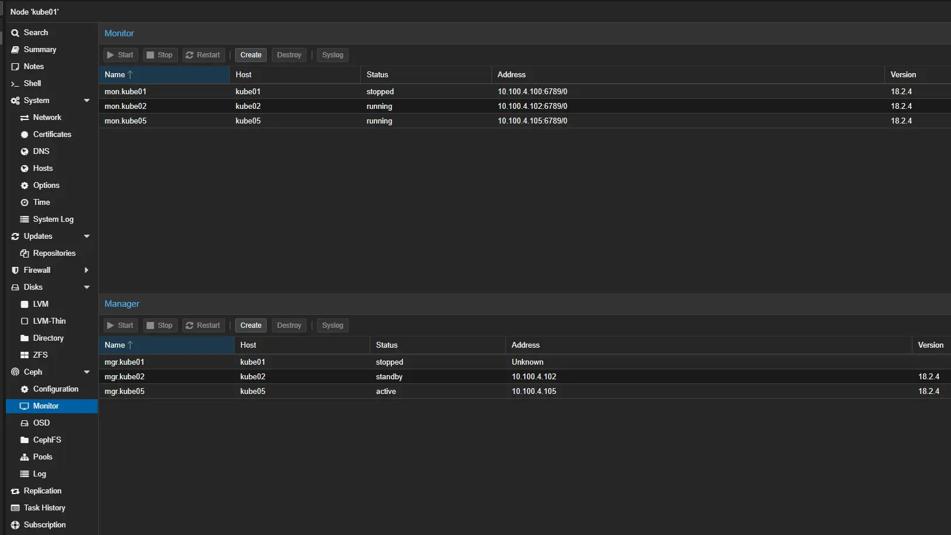The height and width of the screenshot is (535, 951).
Task: Click the Shell terminal icon
Action: click(x=15, y=84)
